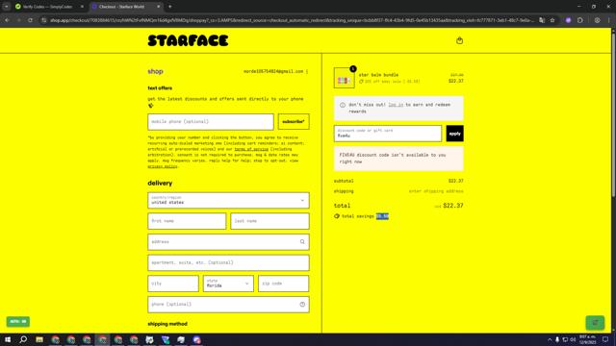The width and height of the screenshot is (616, 346).
Task: Click the highlighted total savings amount
Action: coord(382,216)
